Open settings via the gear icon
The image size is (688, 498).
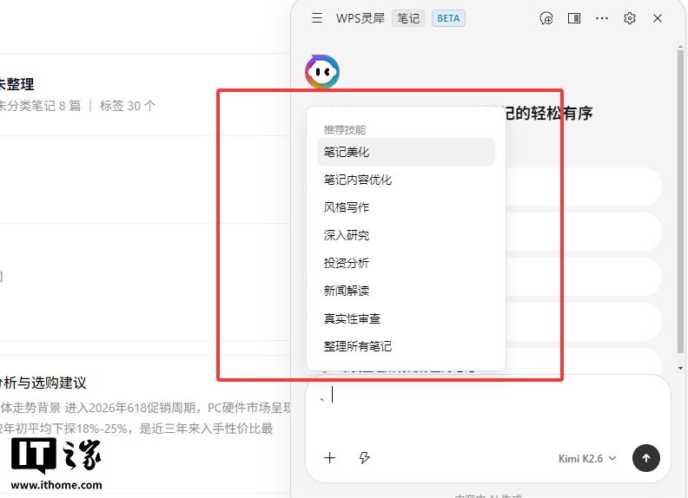(x=630, y=18)
